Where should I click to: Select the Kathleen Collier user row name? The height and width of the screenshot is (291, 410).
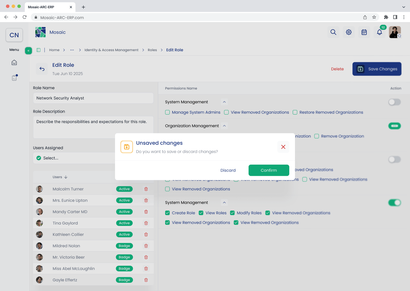click(x=68, y=234)
